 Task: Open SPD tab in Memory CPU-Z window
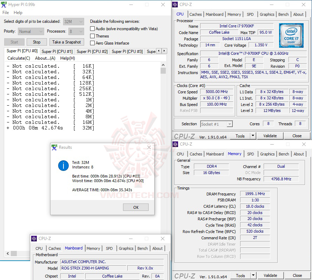click(250, 154)
